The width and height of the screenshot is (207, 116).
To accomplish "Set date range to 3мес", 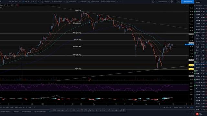I will tap(12, 107).
